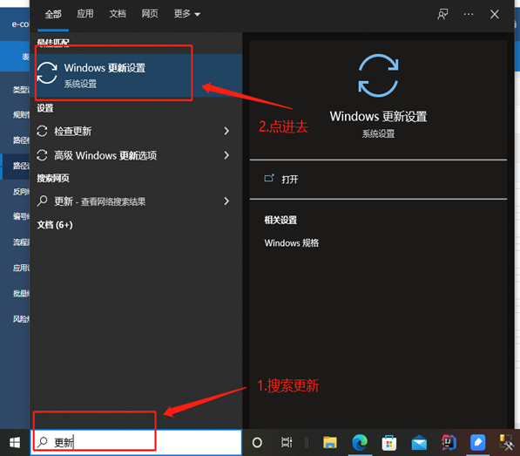This screenshot has height=456, width=520.
Task: Open File Explorer from the taskbar
Action: tap(330, 443)
